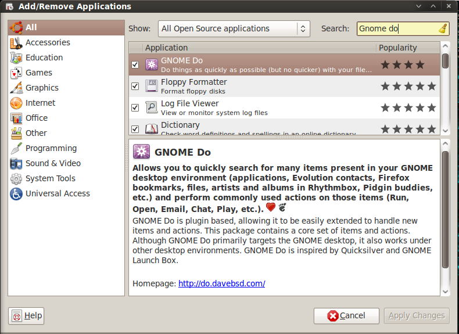
Task: Click the description pane scrollbar thumb
Action: point(445,210)
